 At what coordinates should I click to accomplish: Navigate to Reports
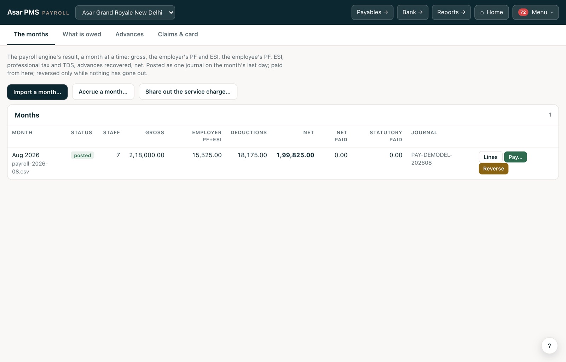(x=451, y=12)
